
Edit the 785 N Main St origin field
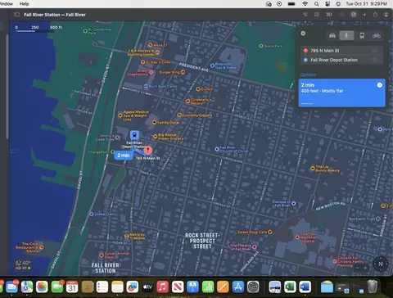[342, 51]
